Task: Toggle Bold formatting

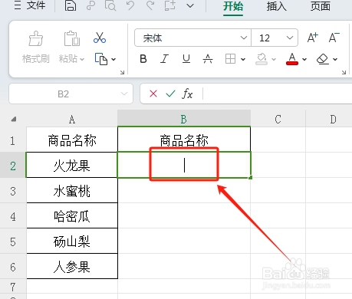Action: tap(143, 59)
